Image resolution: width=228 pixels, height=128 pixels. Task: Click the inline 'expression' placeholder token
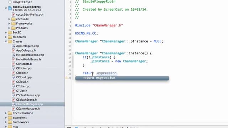[x=107, y=73]
